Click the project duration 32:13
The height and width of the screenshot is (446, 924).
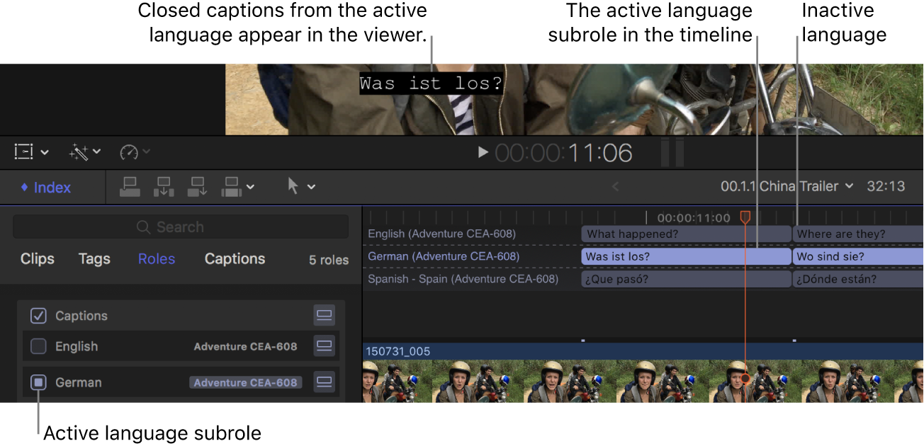point(886,186)
